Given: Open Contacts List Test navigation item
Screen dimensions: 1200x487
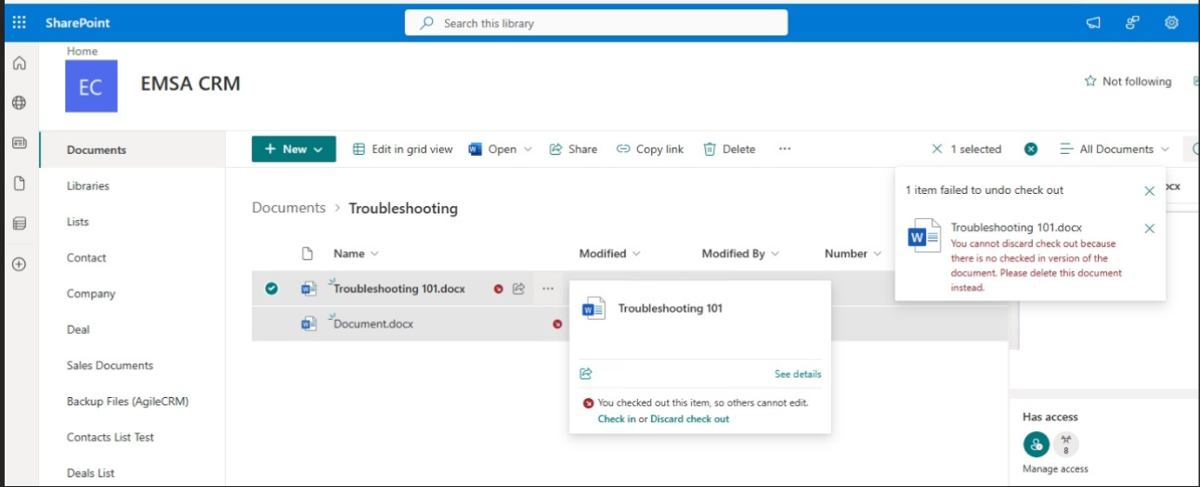Looking at the screenshot, I should coord(111,437).
